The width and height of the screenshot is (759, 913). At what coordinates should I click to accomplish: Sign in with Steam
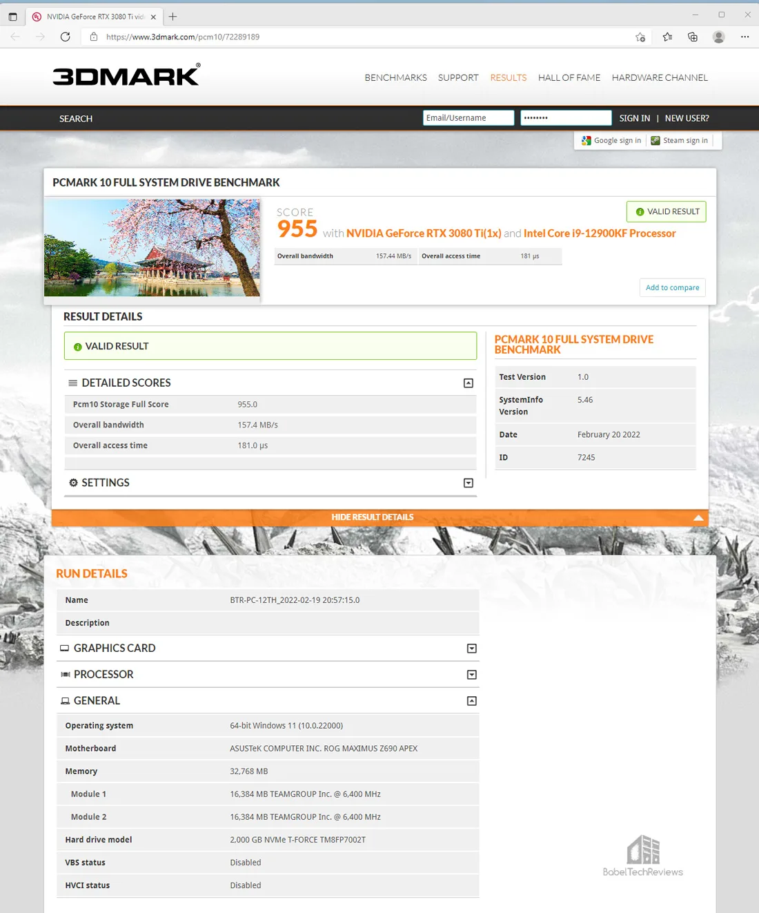pos(680,140)
